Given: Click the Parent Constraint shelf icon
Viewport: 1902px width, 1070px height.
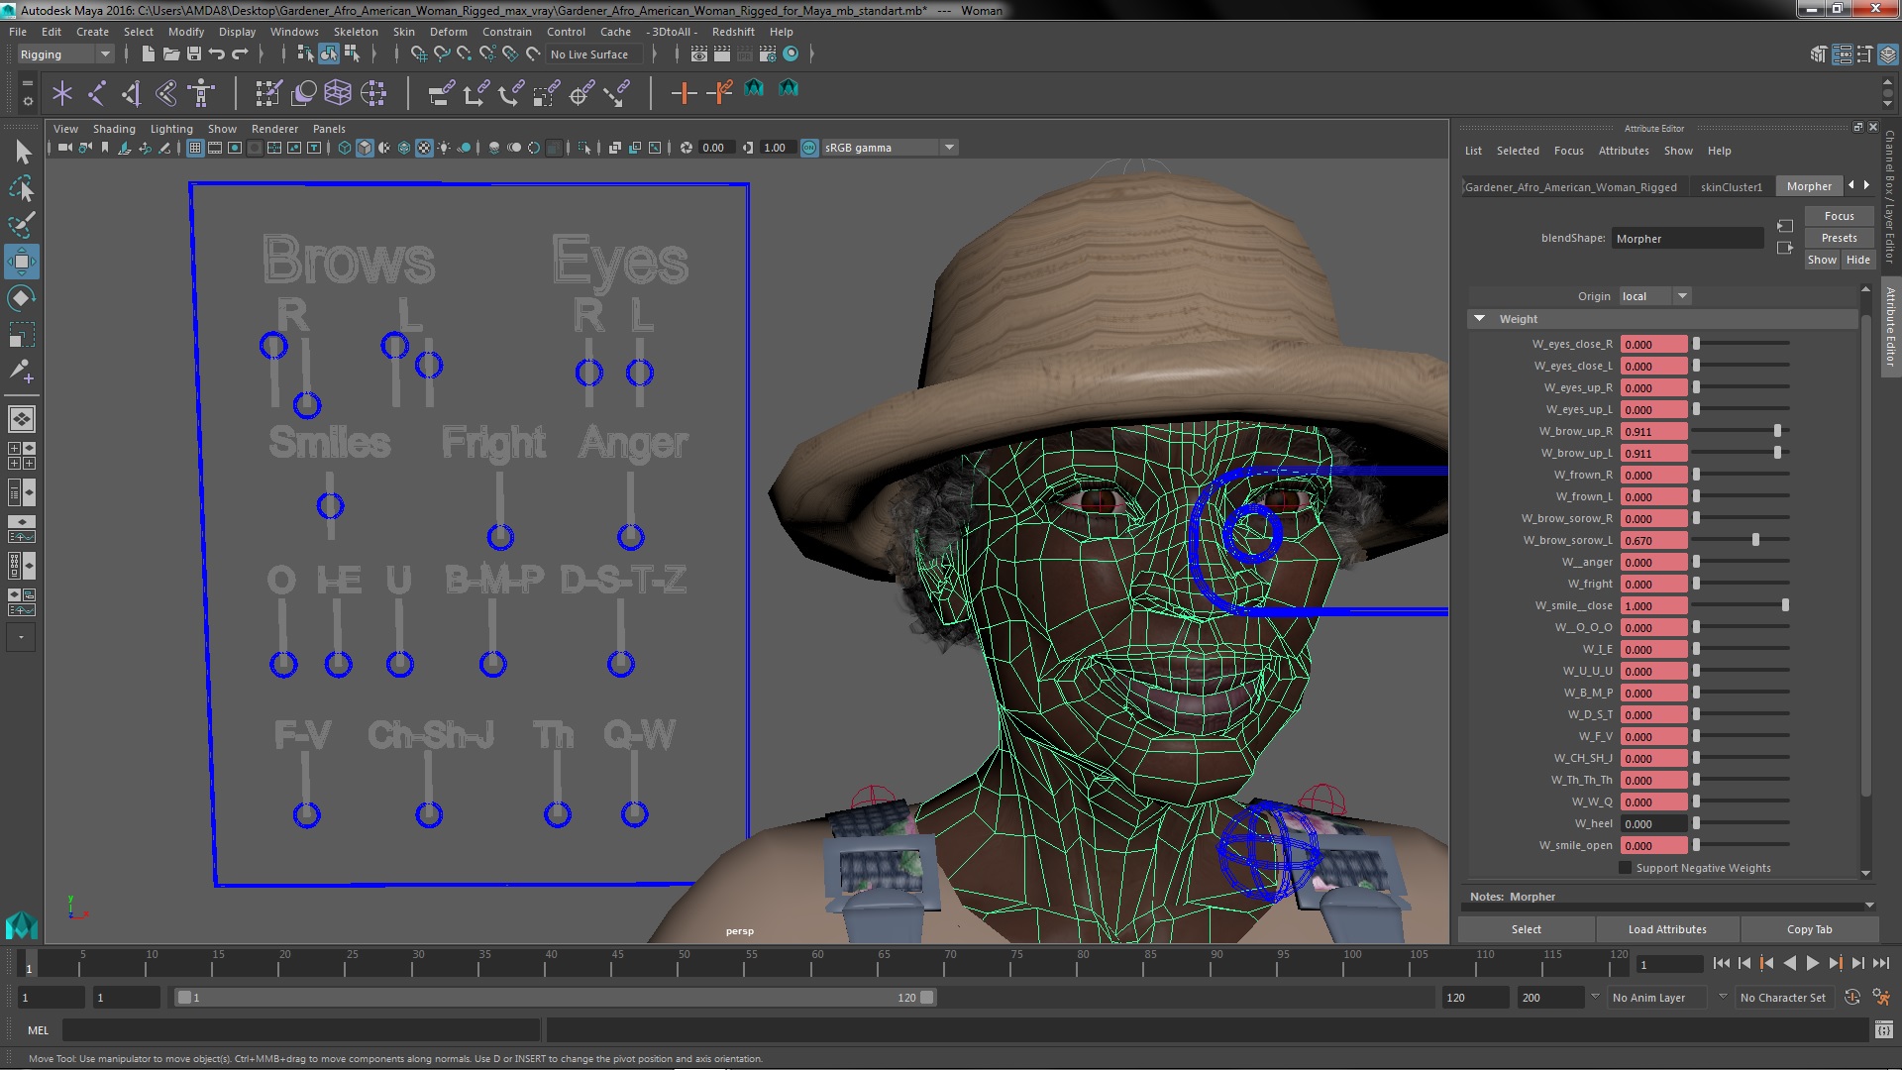Looking at the screenshot, I should click(441, 94).
